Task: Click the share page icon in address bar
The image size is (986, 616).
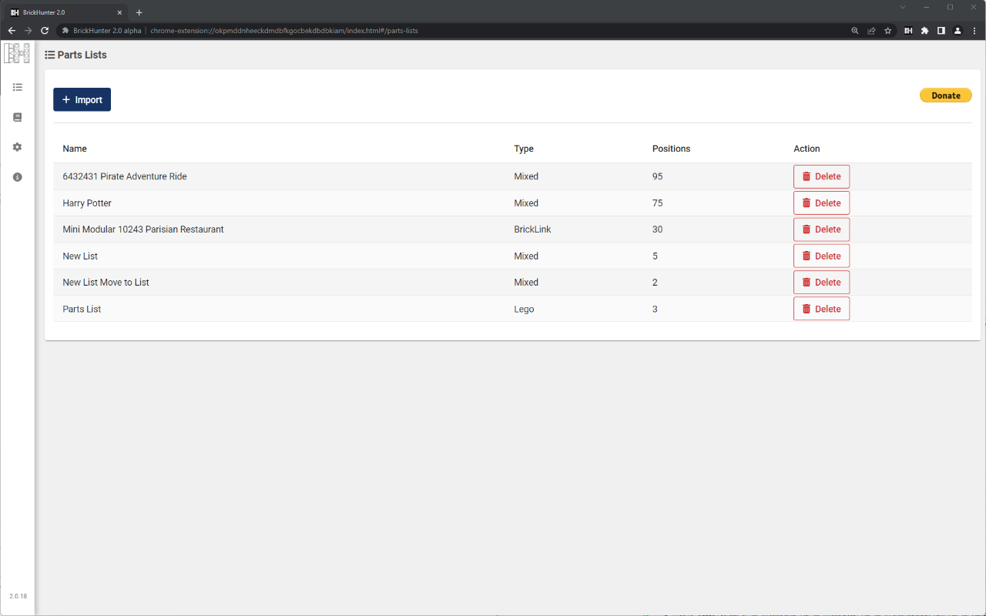Action: 871,31
